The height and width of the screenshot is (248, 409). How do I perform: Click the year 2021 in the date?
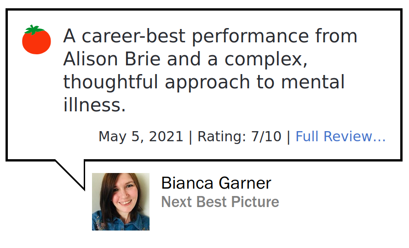166,137
